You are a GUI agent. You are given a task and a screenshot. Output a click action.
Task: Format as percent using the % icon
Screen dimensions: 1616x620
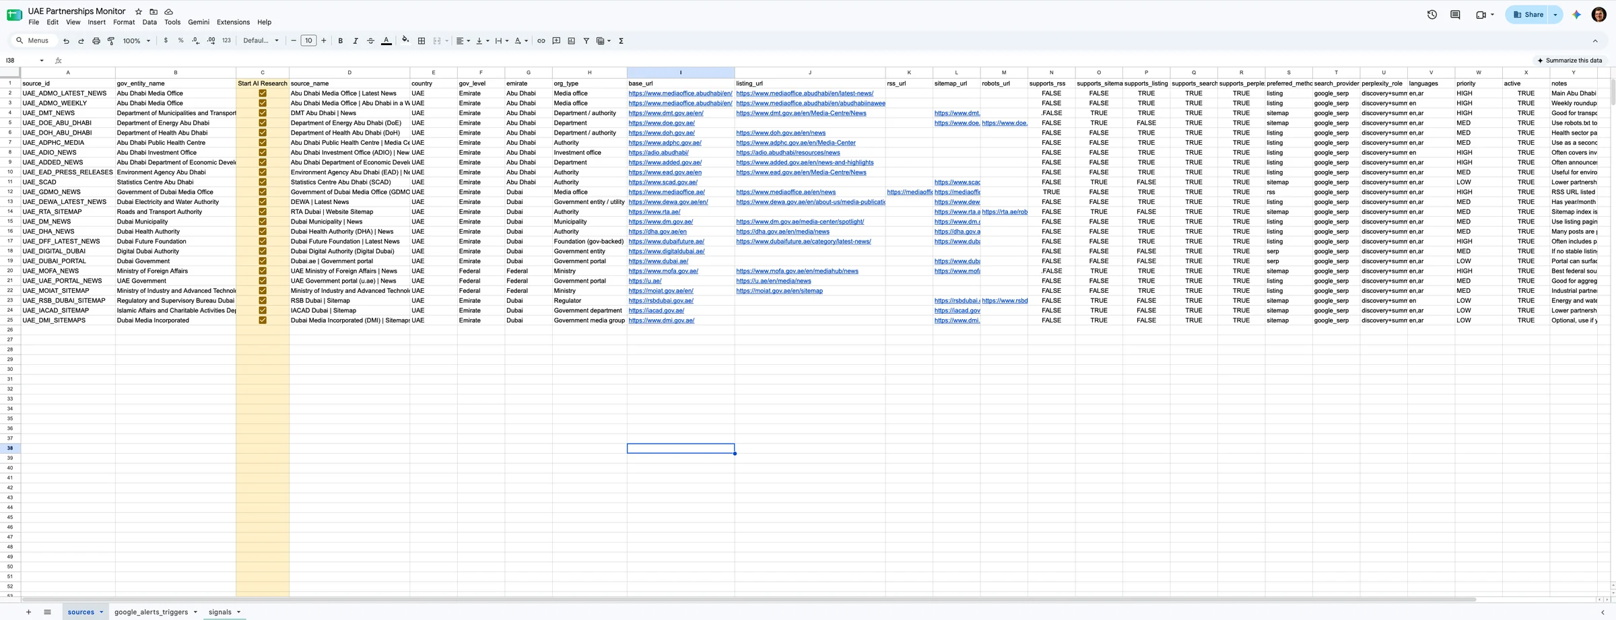coord(180,41)
